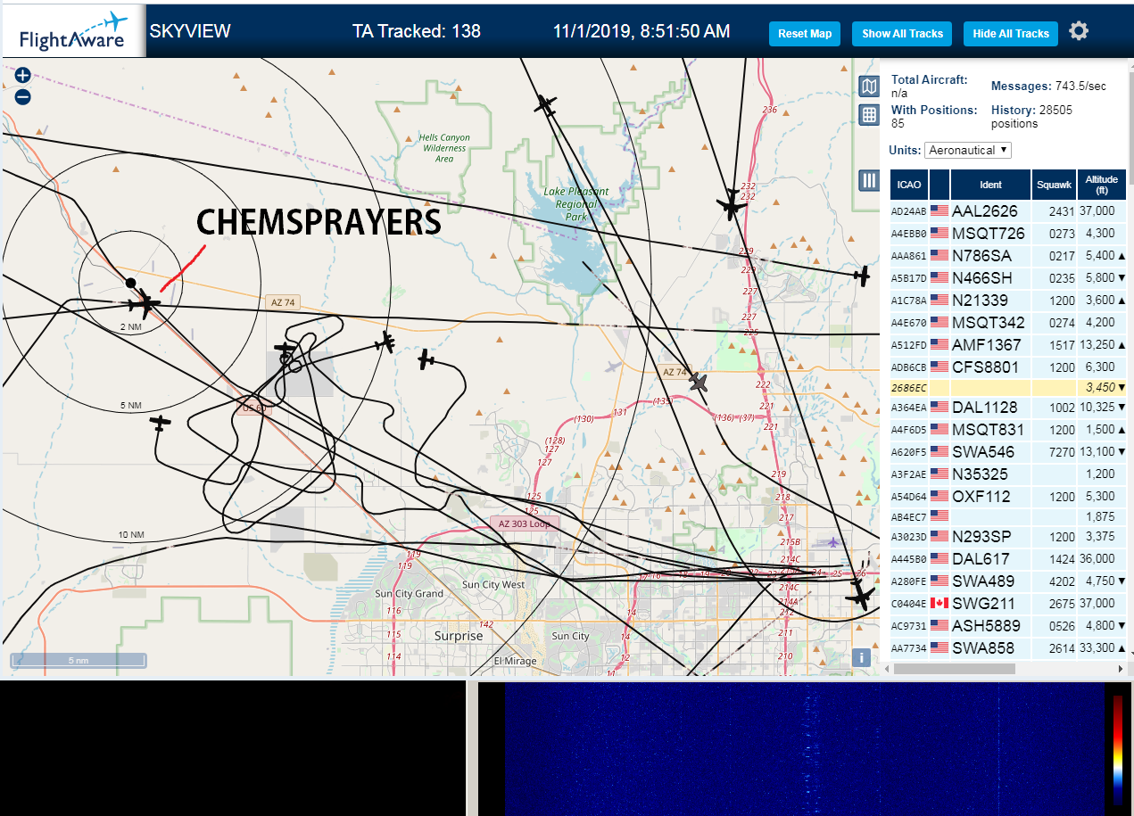Zoom in the map with plus button

point(23,77)
